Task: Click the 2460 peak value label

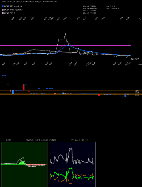Action: click(x=65, y=19)
